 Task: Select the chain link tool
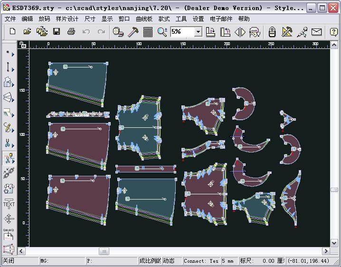(9, 173)
